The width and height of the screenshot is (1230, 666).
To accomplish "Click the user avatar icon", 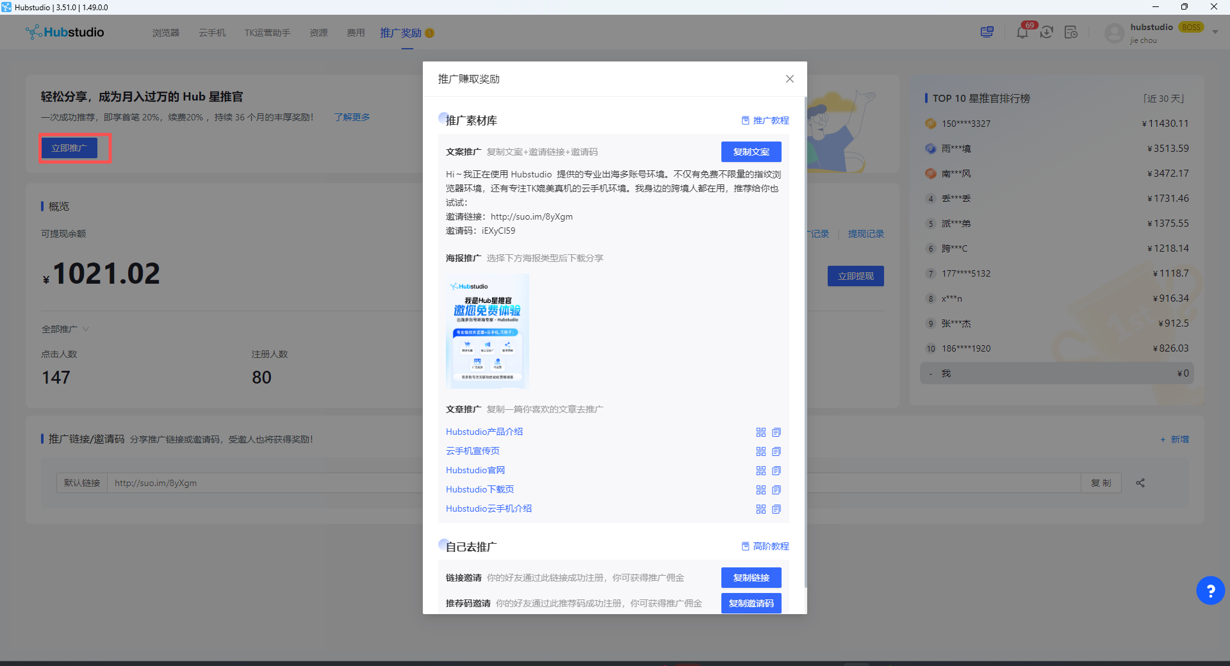I will 1115,33.
